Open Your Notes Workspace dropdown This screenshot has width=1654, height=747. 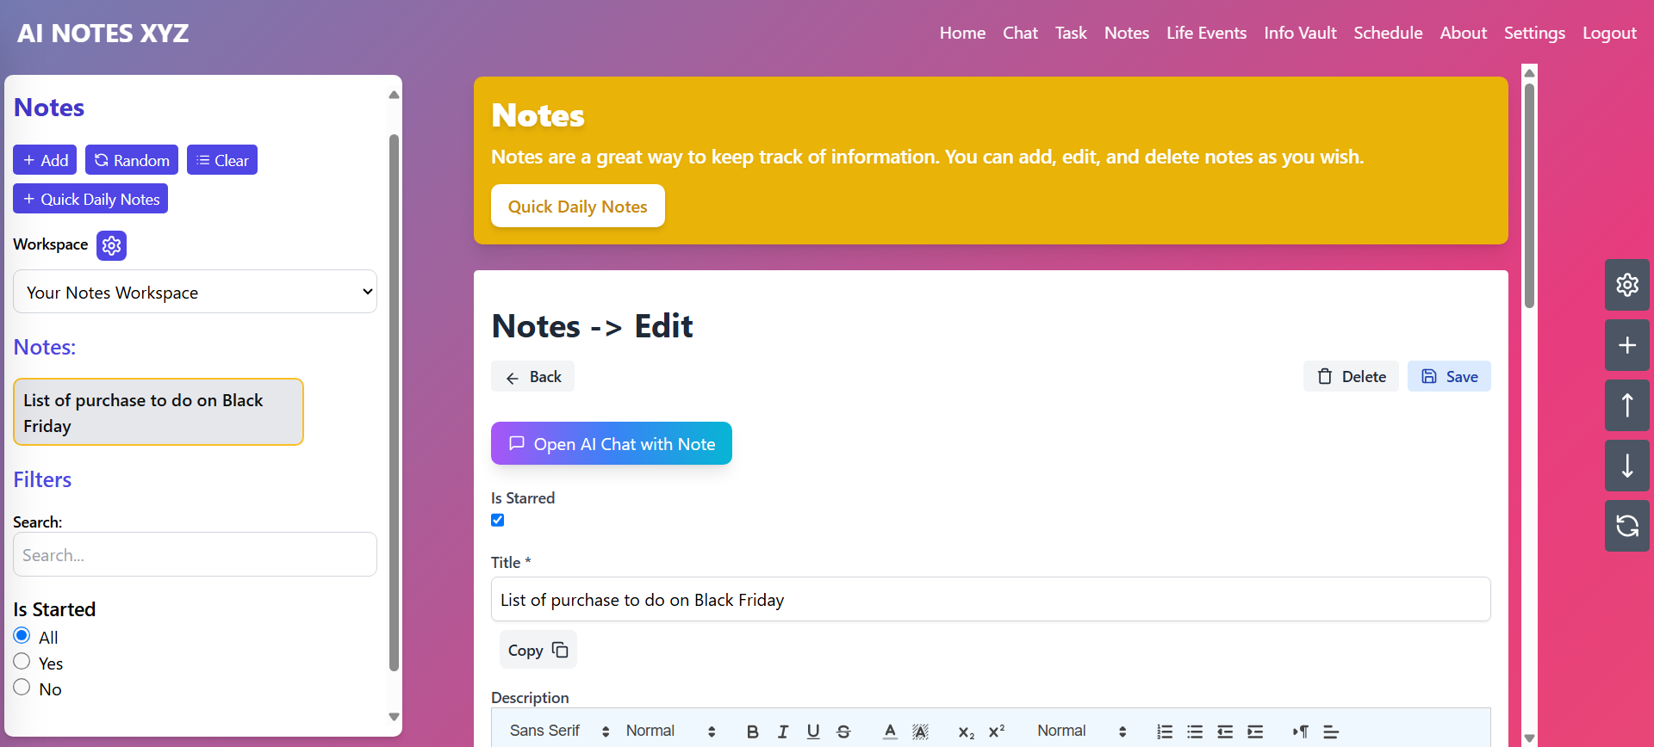click(x=195, y=292)
